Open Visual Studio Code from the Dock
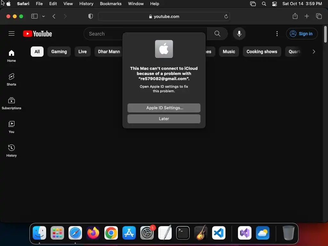The height and width of the screenshot is (246, 328). coord(219,233)
